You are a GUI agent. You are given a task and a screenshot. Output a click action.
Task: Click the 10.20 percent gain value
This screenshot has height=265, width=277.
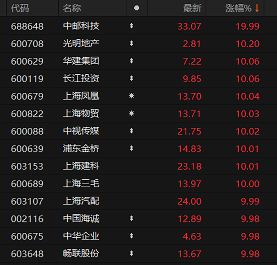tap(248, 44)
